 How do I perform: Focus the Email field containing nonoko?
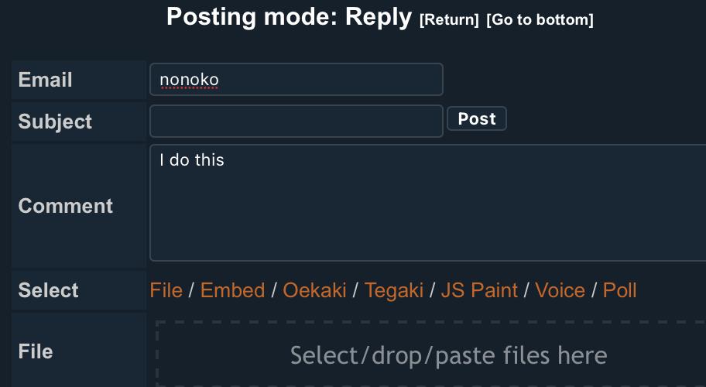point(296,80)
